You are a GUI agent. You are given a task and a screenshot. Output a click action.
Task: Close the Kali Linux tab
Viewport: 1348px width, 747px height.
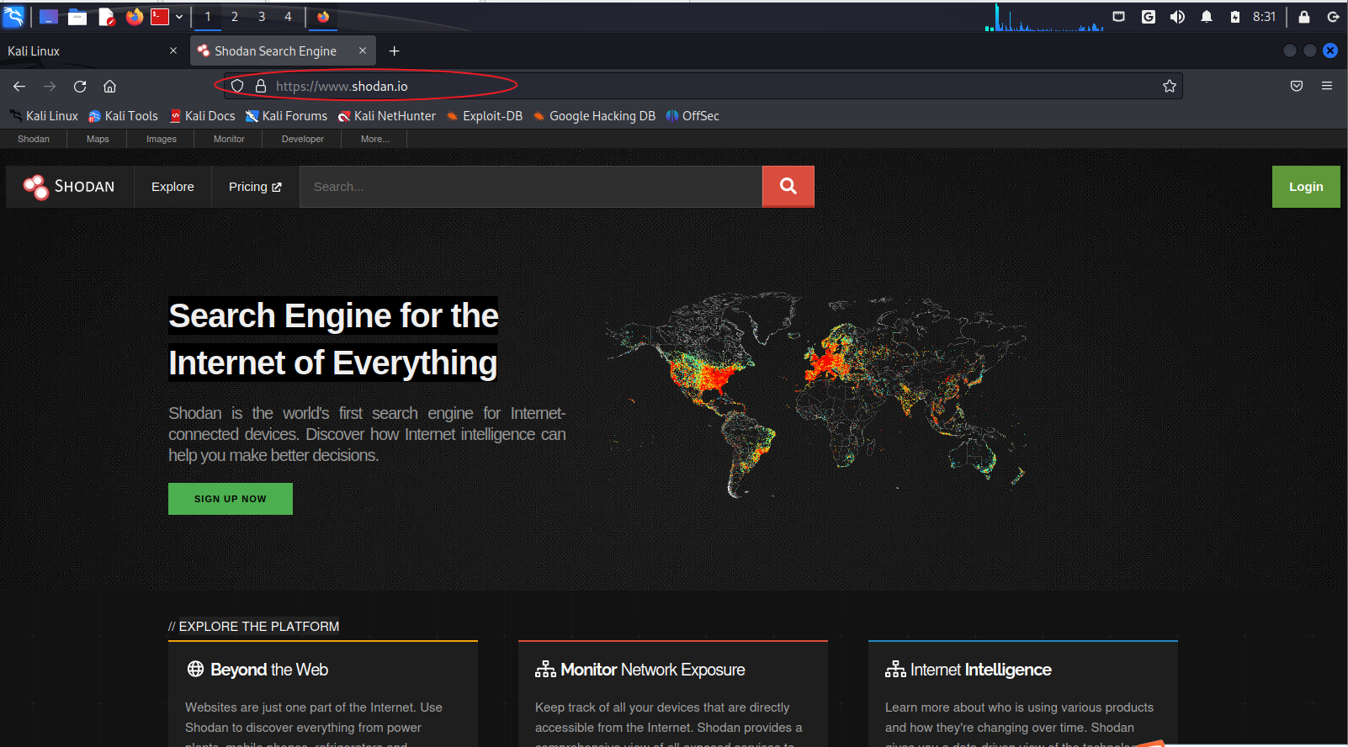coord(173,50)
